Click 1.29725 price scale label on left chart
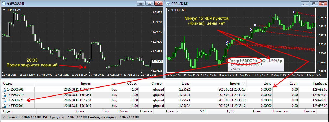This screenshot has height=122, width=329. click(x=157, y=12)
